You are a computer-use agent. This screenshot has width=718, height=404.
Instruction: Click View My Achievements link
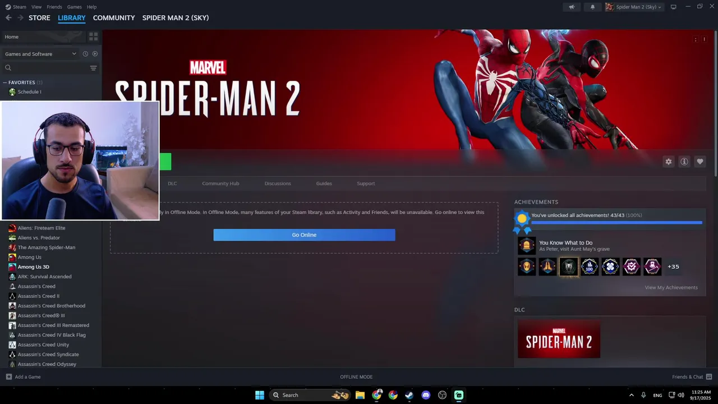pos(671,287)
